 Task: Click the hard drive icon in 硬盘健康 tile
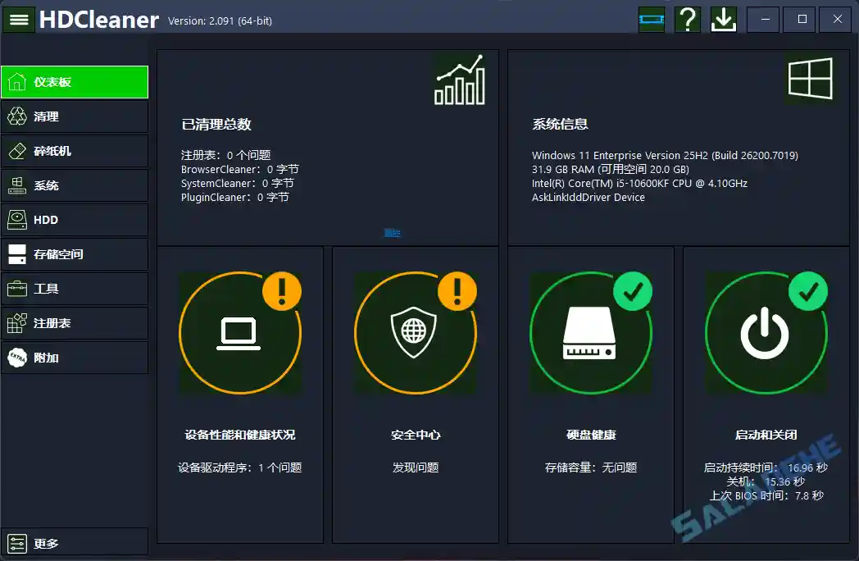tap(591, 332)
